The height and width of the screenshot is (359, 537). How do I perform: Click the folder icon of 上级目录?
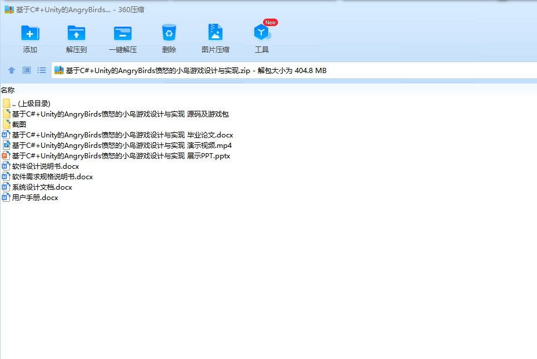click(6, 104)
